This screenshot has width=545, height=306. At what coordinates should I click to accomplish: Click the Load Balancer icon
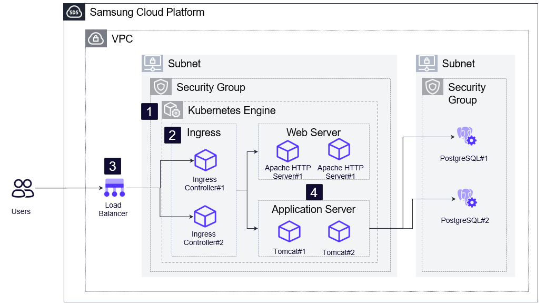click(x=114, y=188)
